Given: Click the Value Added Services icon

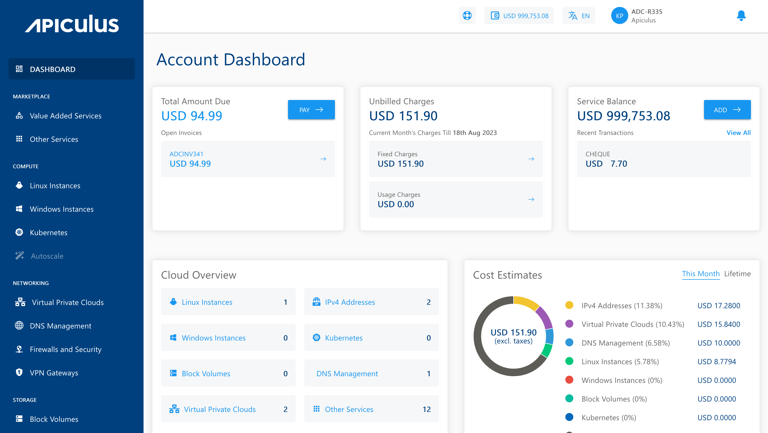Looking at the screenshot, I should click(x=19, y=115).
